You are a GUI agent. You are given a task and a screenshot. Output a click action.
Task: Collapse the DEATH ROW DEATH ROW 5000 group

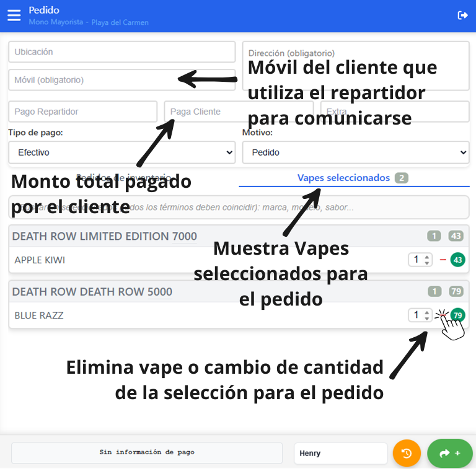point(92,292)
